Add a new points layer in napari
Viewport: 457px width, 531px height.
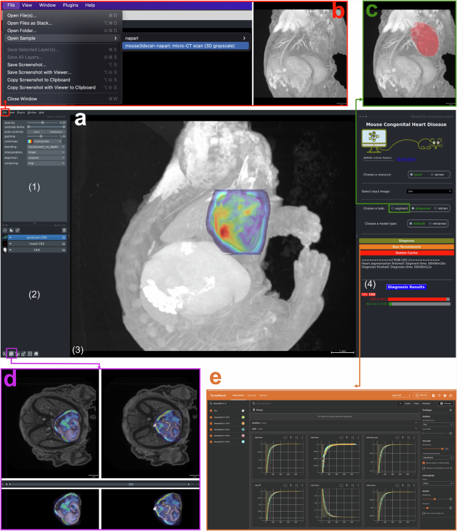click(x=5, y=230)
